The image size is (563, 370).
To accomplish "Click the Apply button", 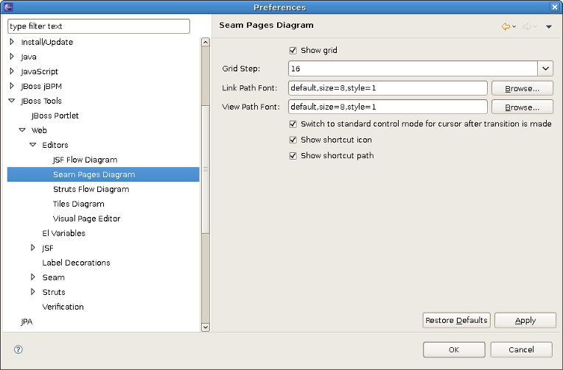I will [x=525, y=320].
